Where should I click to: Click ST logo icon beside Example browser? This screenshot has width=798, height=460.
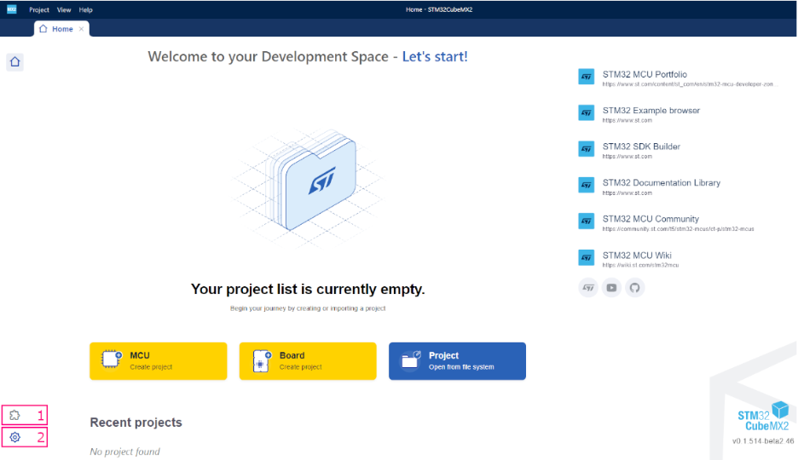[587, 112]
